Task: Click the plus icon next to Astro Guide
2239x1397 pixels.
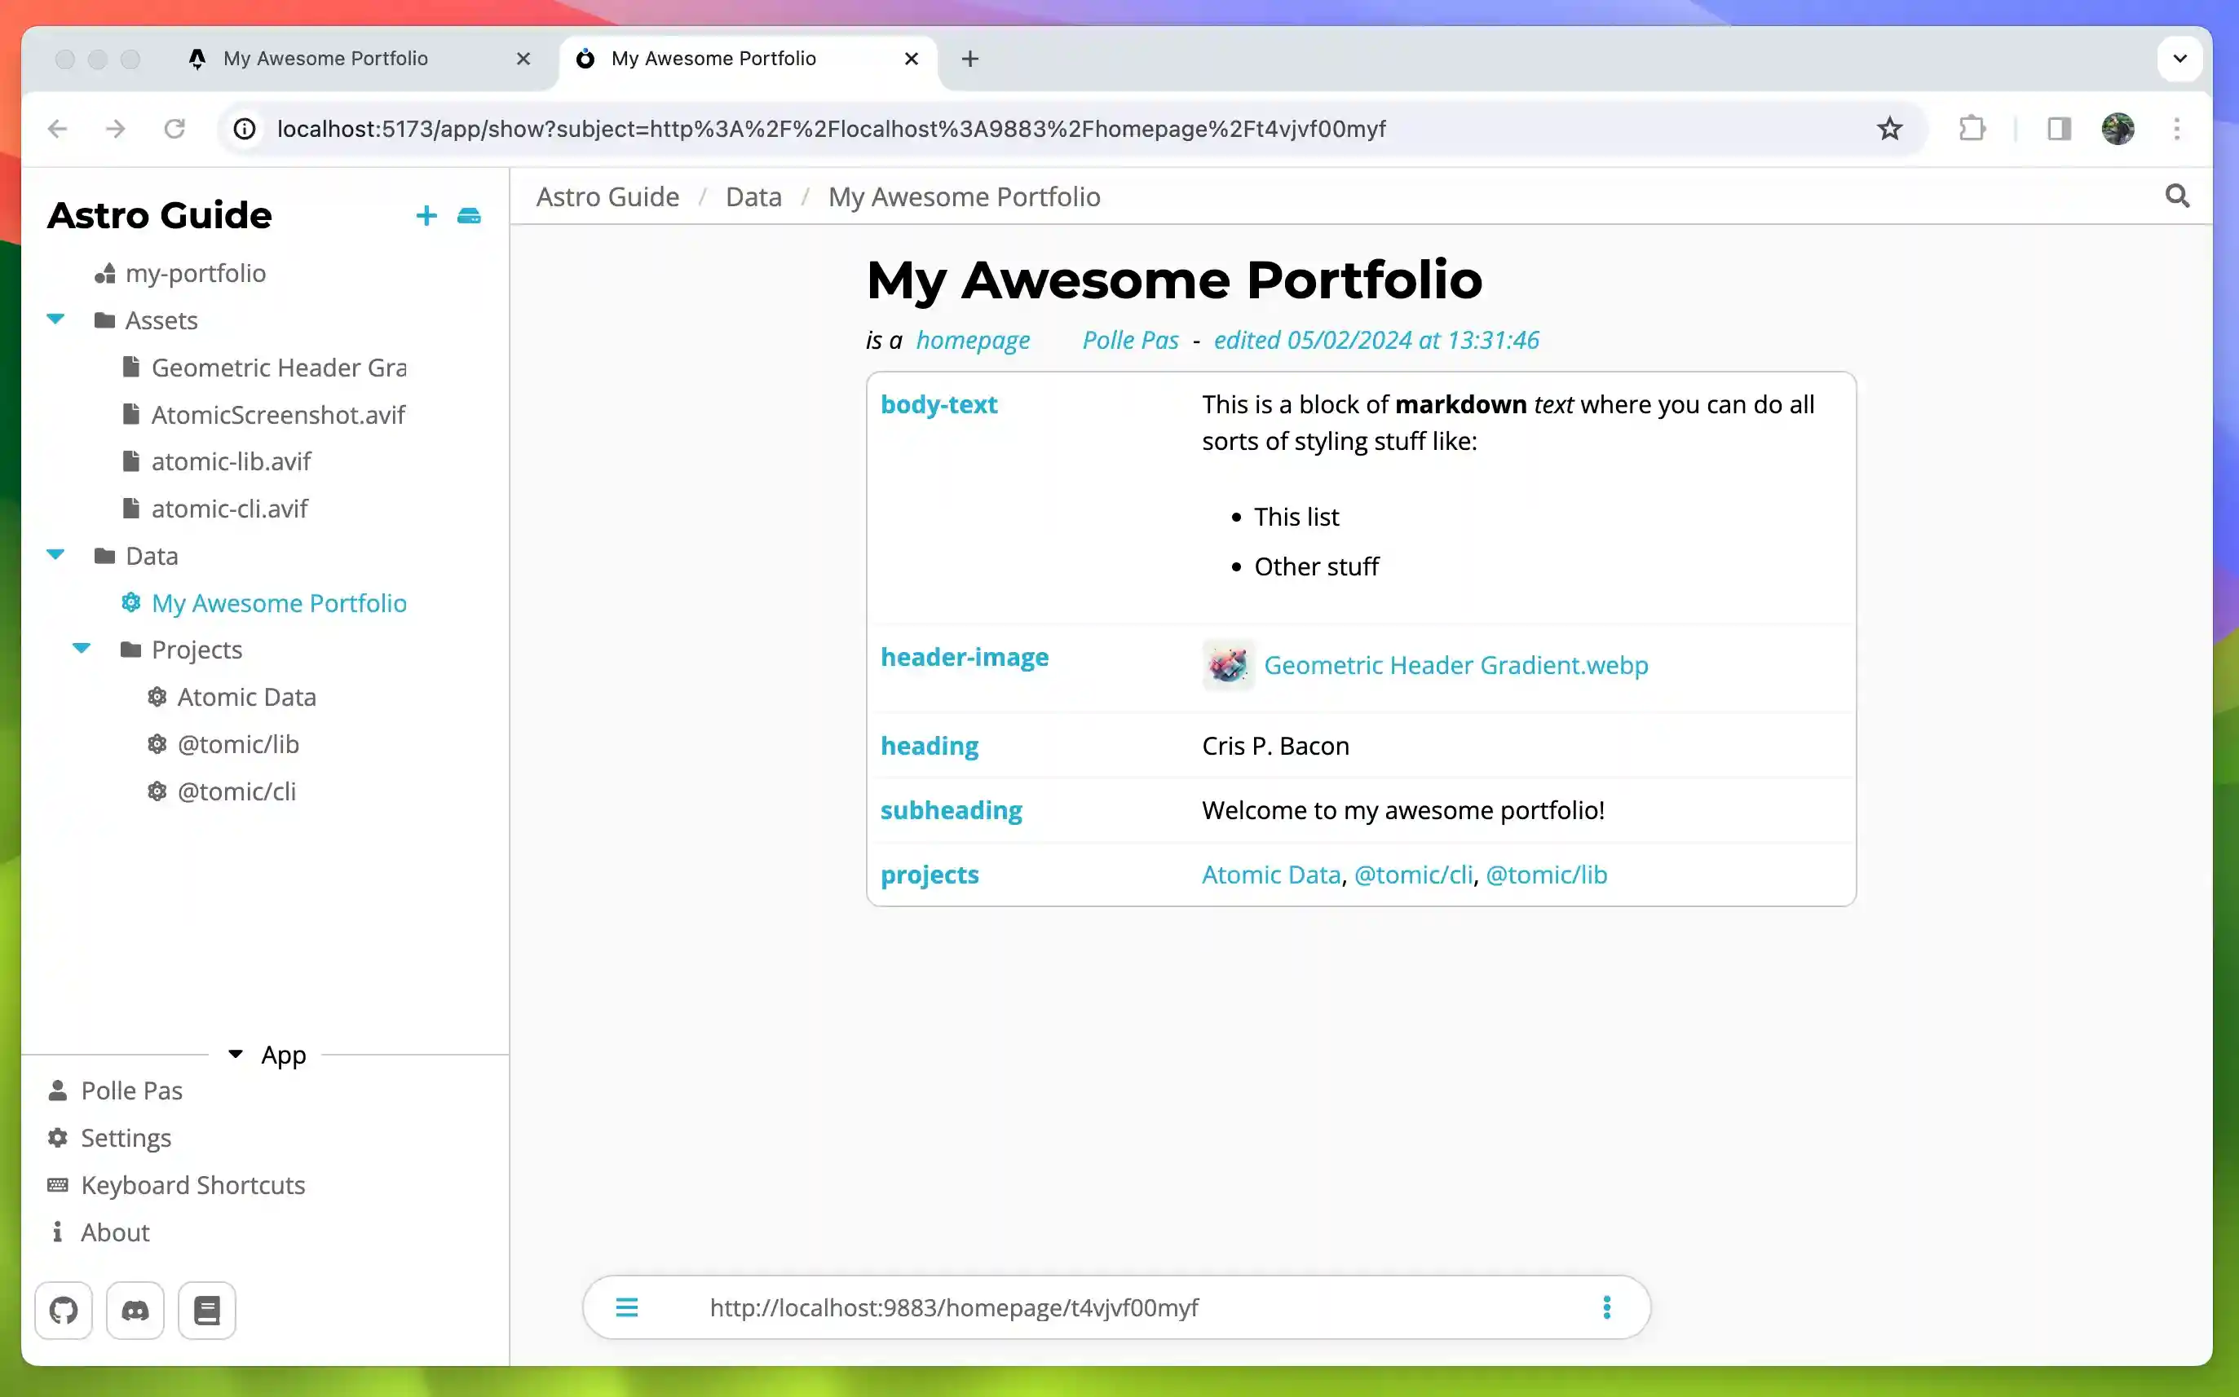Action: pyautogui.click(x=426, y=215)
